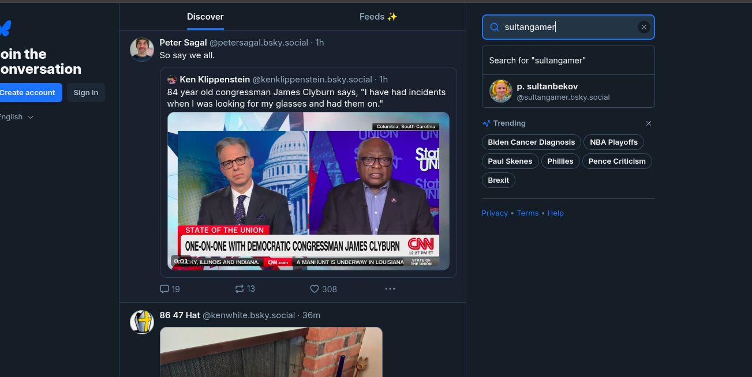Select the Discover tab
Screen dimensions: 752x377
coord(205,17)
